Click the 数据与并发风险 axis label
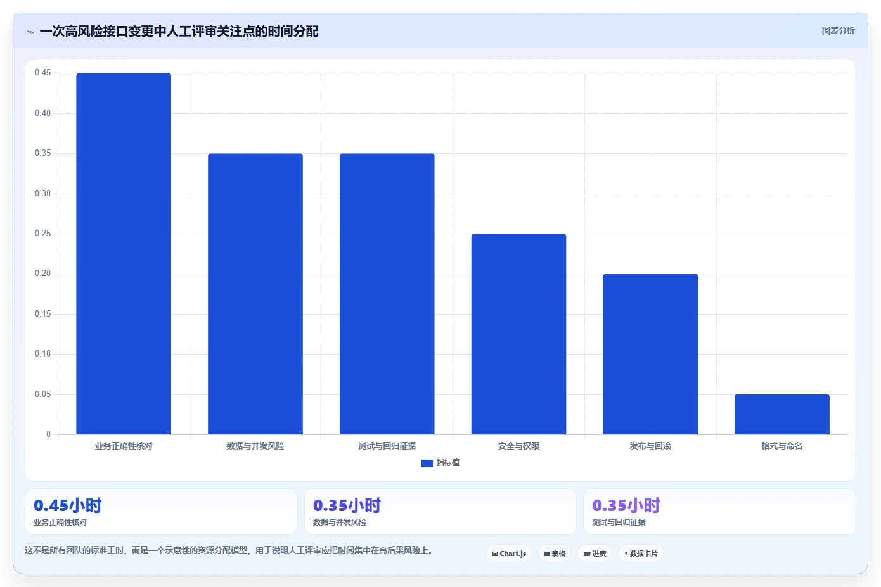881x587 pixels. pos(255,446)
